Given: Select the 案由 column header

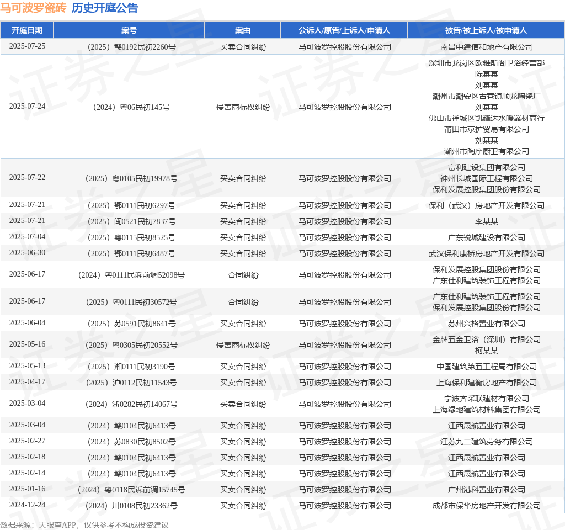Looking at the screenshot, I should click(243, 30).
